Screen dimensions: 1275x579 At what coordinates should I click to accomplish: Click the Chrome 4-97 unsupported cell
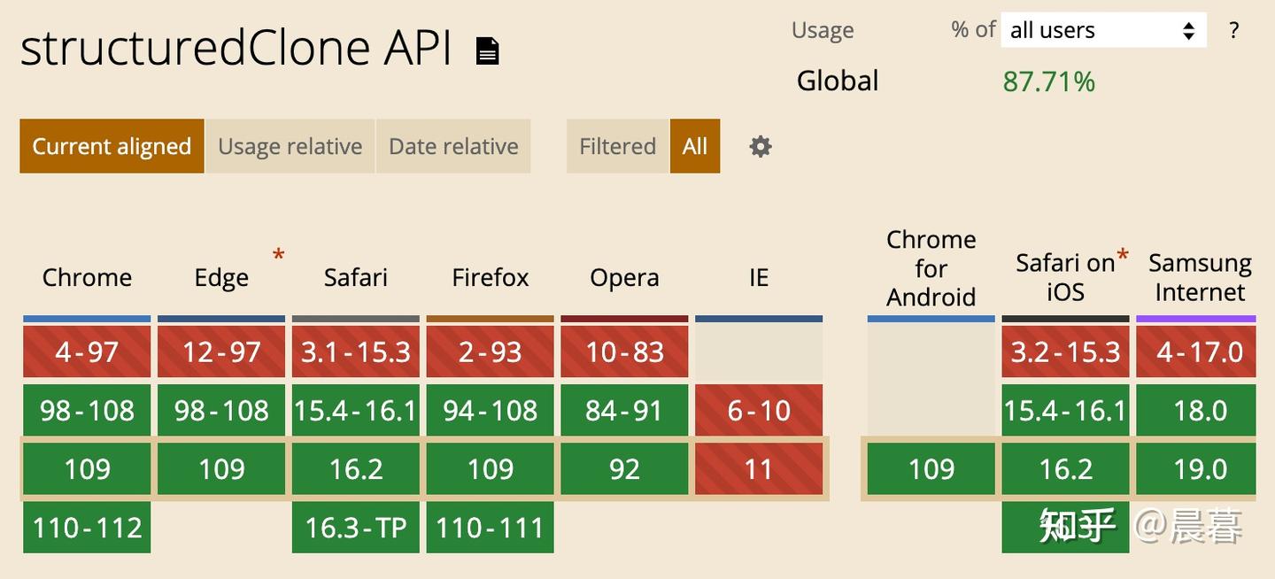tap(87, 351)
